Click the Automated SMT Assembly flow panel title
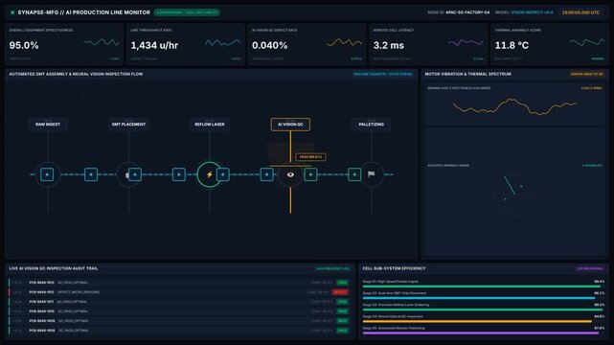 pos(76,74)
